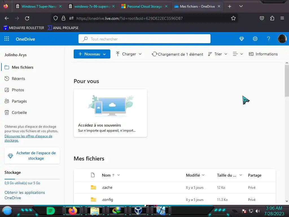Sort by the Nom column header
289x217 pixels.
coord(106,175)
